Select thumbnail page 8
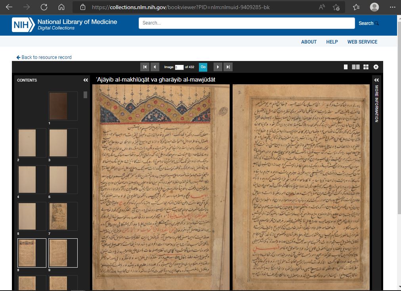This screenshot has width=401, height=291. pyautogui.click(x=32, y=253)
